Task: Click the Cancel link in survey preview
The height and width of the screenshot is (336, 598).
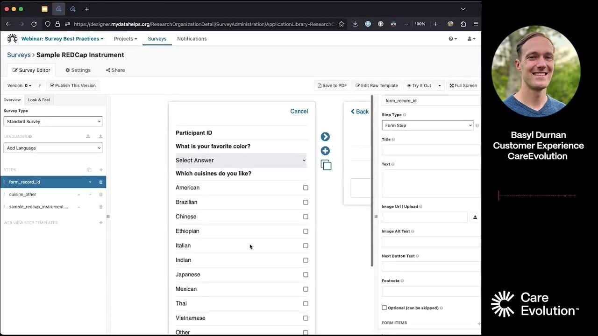Action: [299, 111]
